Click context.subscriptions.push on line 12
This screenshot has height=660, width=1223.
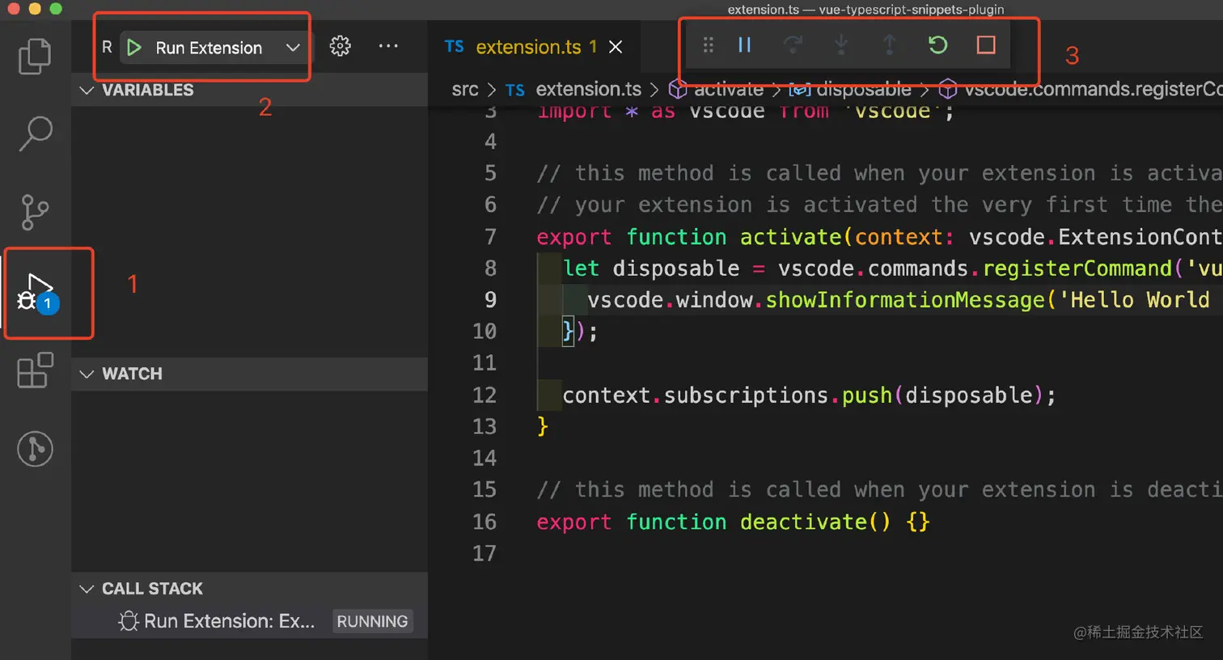tap(727, 396)
